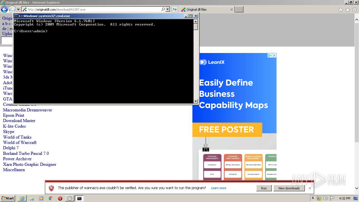Image resolution: width=359 pixels, height=202 pixels.
Task: Click the clock app taskbar icon
Action: point(70,198)
